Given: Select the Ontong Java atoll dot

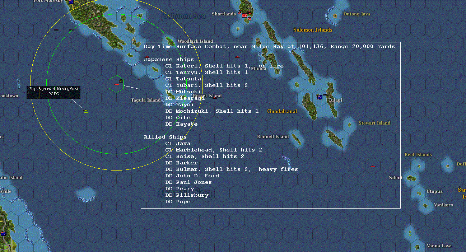Looking at the screenshot, I should pyautogui.click(x=335, y=16).
